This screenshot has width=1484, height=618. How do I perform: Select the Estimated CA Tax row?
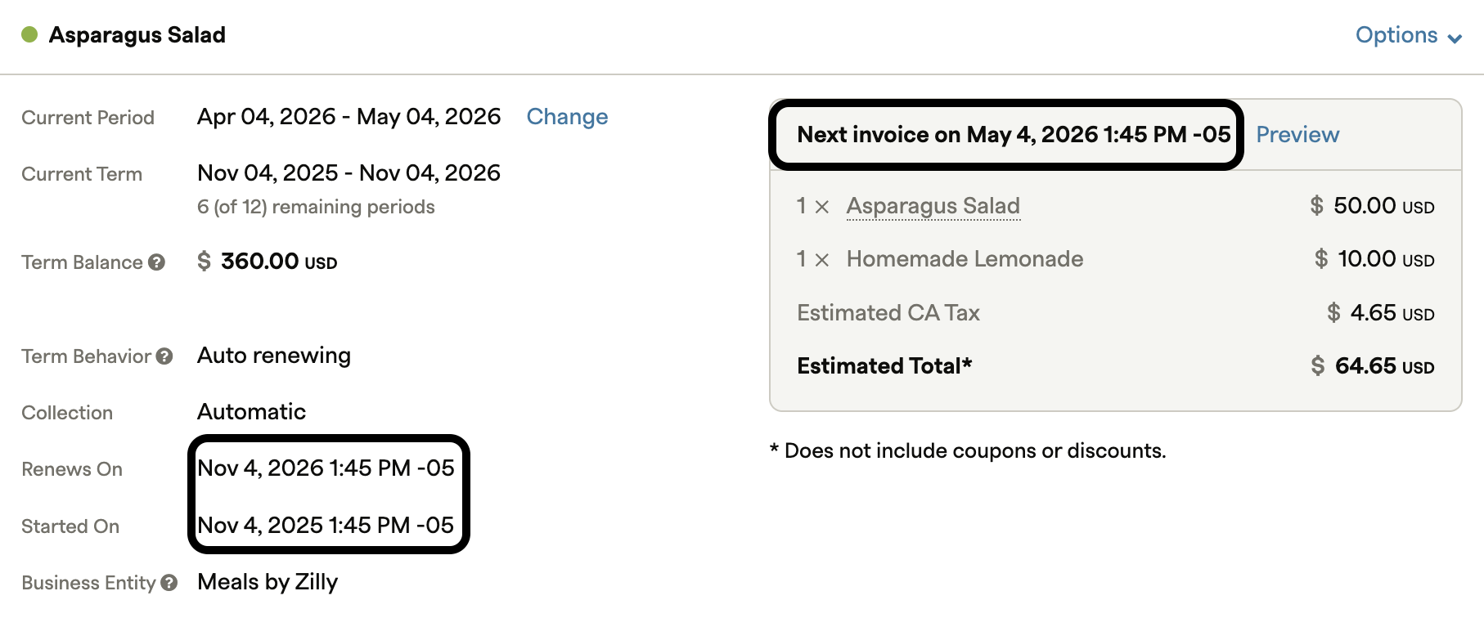click(x=888, y=313)
